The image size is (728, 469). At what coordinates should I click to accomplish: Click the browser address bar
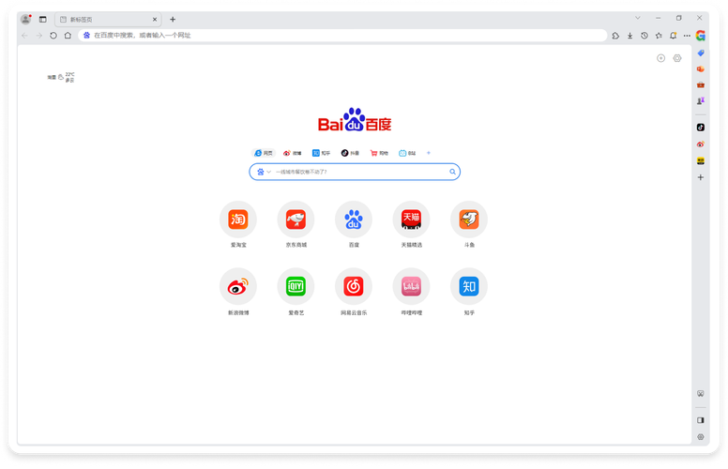pos(342,36)
